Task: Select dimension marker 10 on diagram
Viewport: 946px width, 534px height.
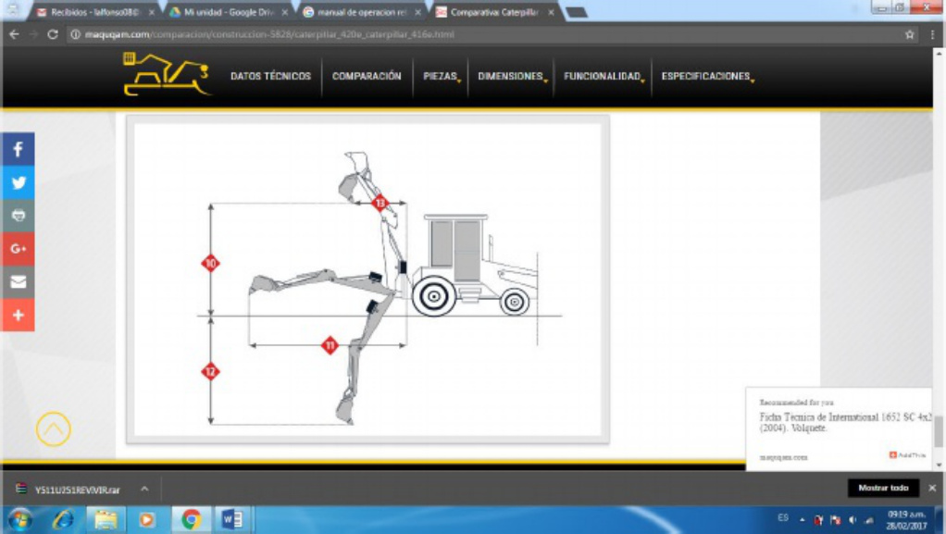Action: pyautogui.click(x=210, y=263)
